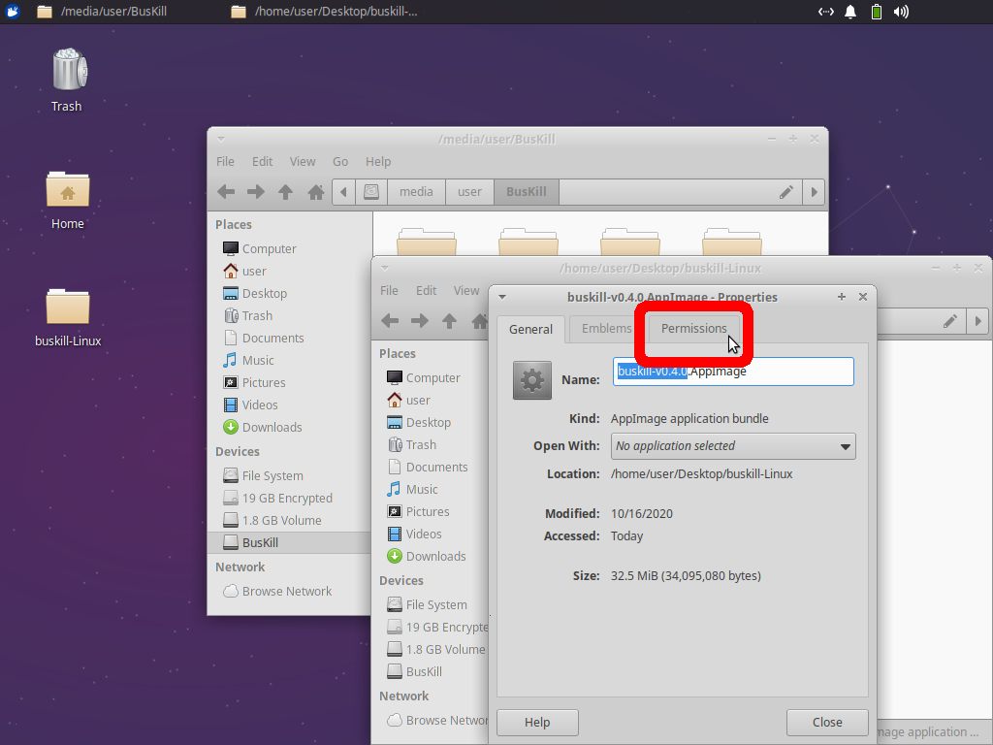Open the Home desktop folder icon
The width and height of the screenshot is (993, 745).
(67, 199)
